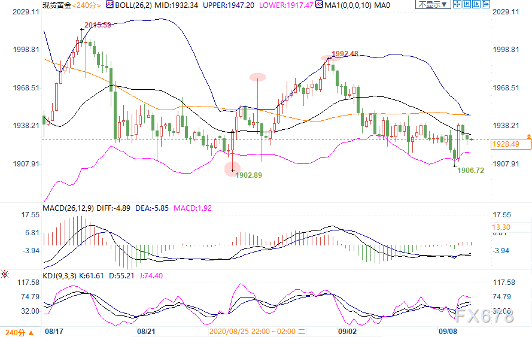Viewport: 532px width, 337px height.
Task: Click the 现货黄金 instrument title
Action: tap(56, 5)
